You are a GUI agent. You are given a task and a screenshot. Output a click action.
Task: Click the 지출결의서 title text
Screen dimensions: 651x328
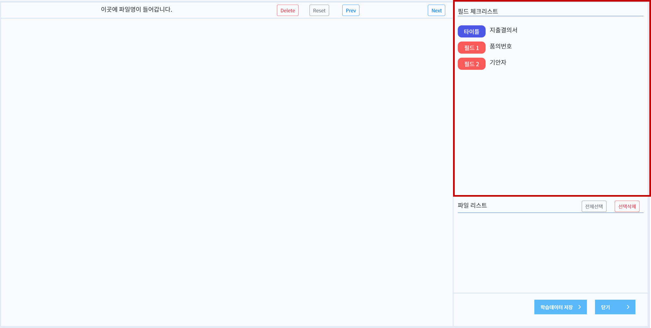[x=503, y=30]
